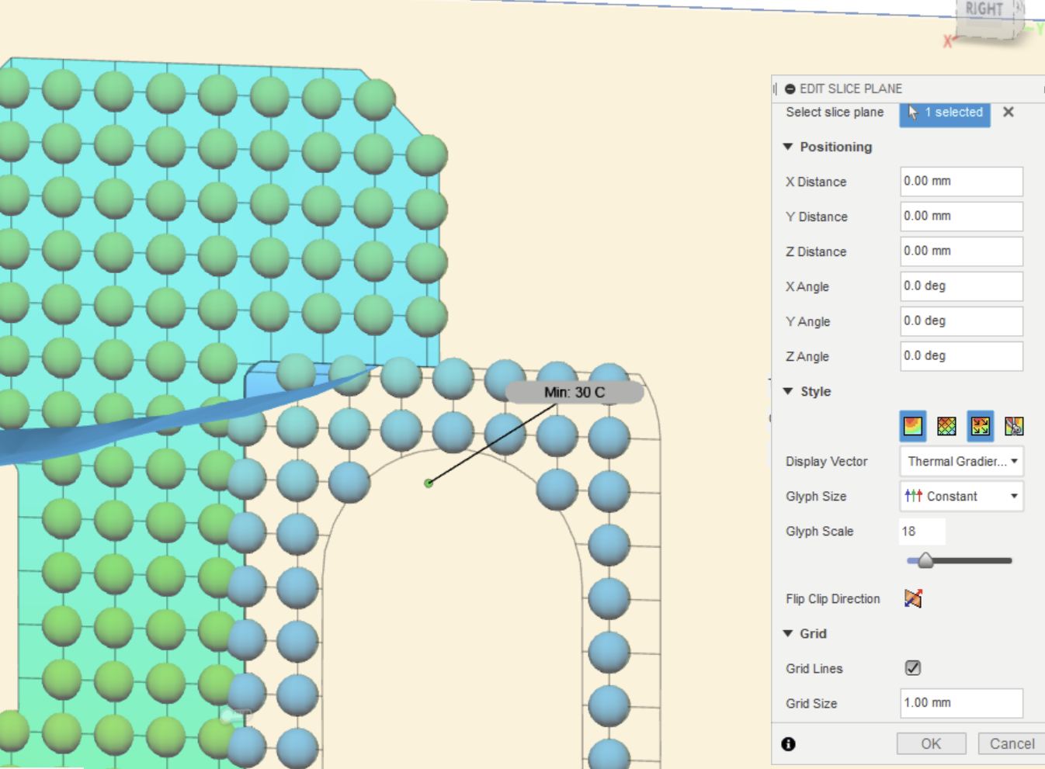
Task: Collapse the Positioning section
Action: [x=787, y=147]
